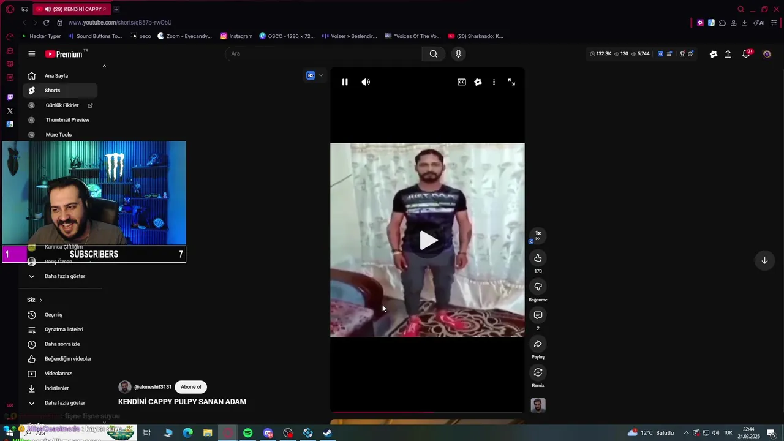Open a new browser tab with plus
784x441 pixels.
[x=116, y=9]
